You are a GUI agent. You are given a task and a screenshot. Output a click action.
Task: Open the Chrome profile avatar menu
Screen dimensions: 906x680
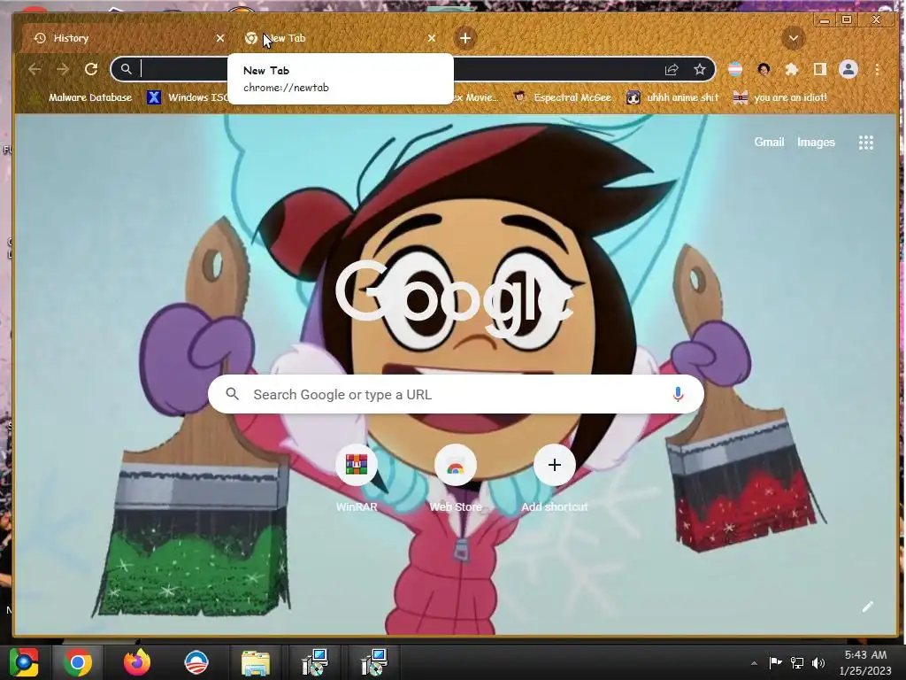(848, 69)
